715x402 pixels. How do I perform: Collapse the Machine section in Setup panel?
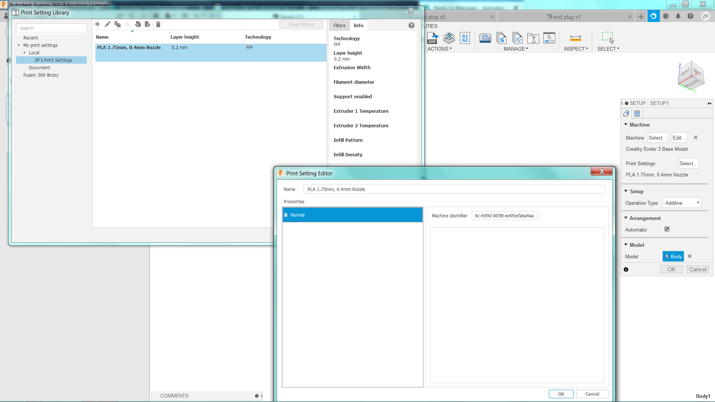pos(626,125)
